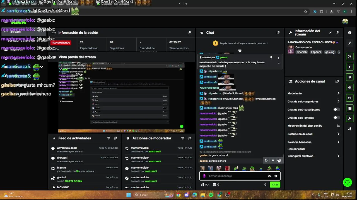The width and height of the screenshot is (357, 200).
Task: Select the dioxxssj follow activity row
Action: (x=85, y=159)
